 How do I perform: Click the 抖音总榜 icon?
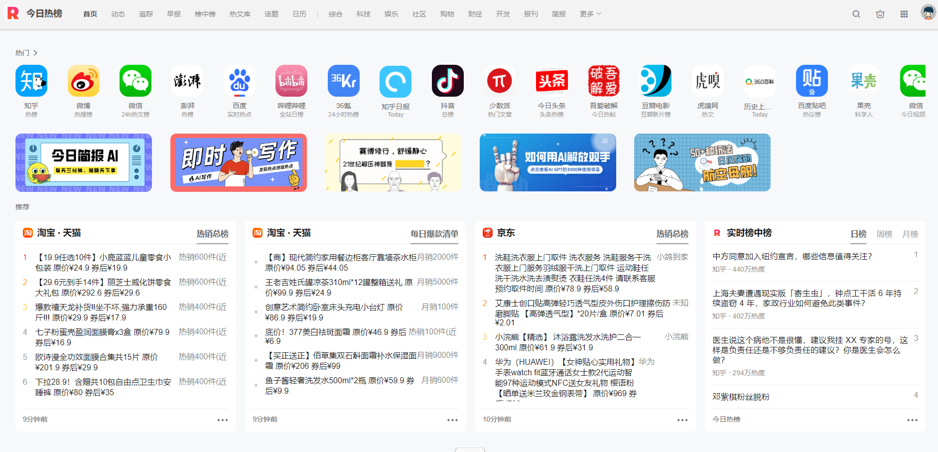click(448, 80)
